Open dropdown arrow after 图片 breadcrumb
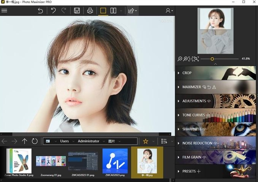Viewport: 258px width, 182px height. 120,141
